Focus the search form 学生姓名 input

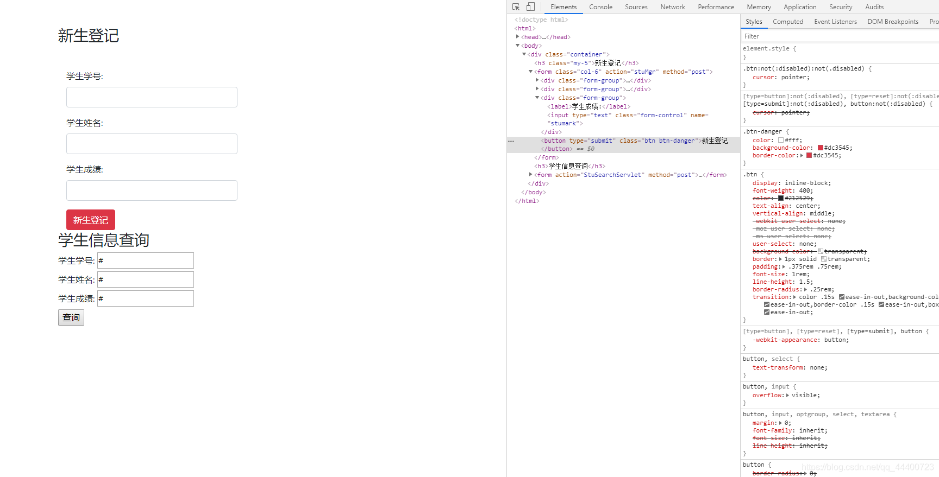[x=146, y=279]
